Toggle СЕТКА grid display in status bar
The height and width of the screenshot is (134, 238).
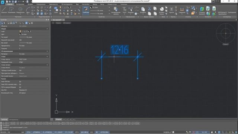tap(29, 132)
